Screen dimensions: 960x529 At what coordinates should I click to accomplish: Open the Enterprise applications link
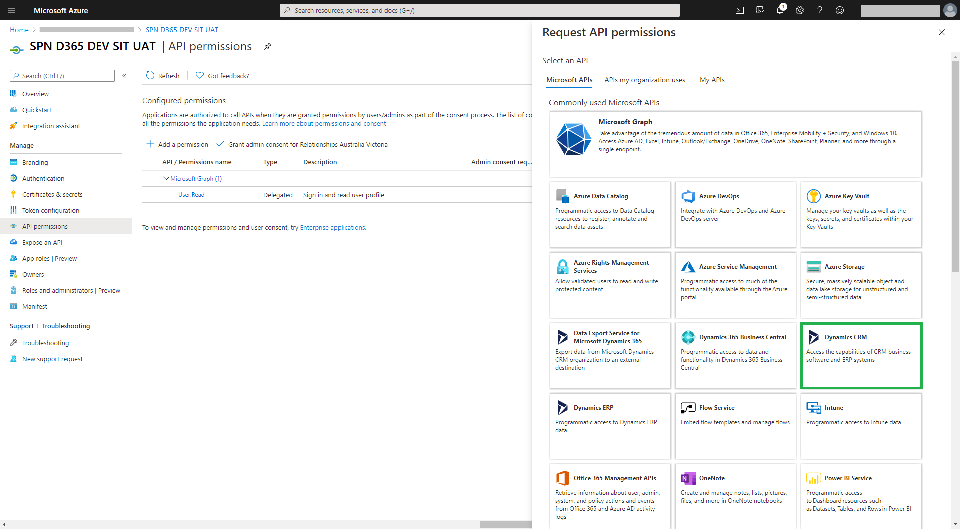(x=332, y=227)
